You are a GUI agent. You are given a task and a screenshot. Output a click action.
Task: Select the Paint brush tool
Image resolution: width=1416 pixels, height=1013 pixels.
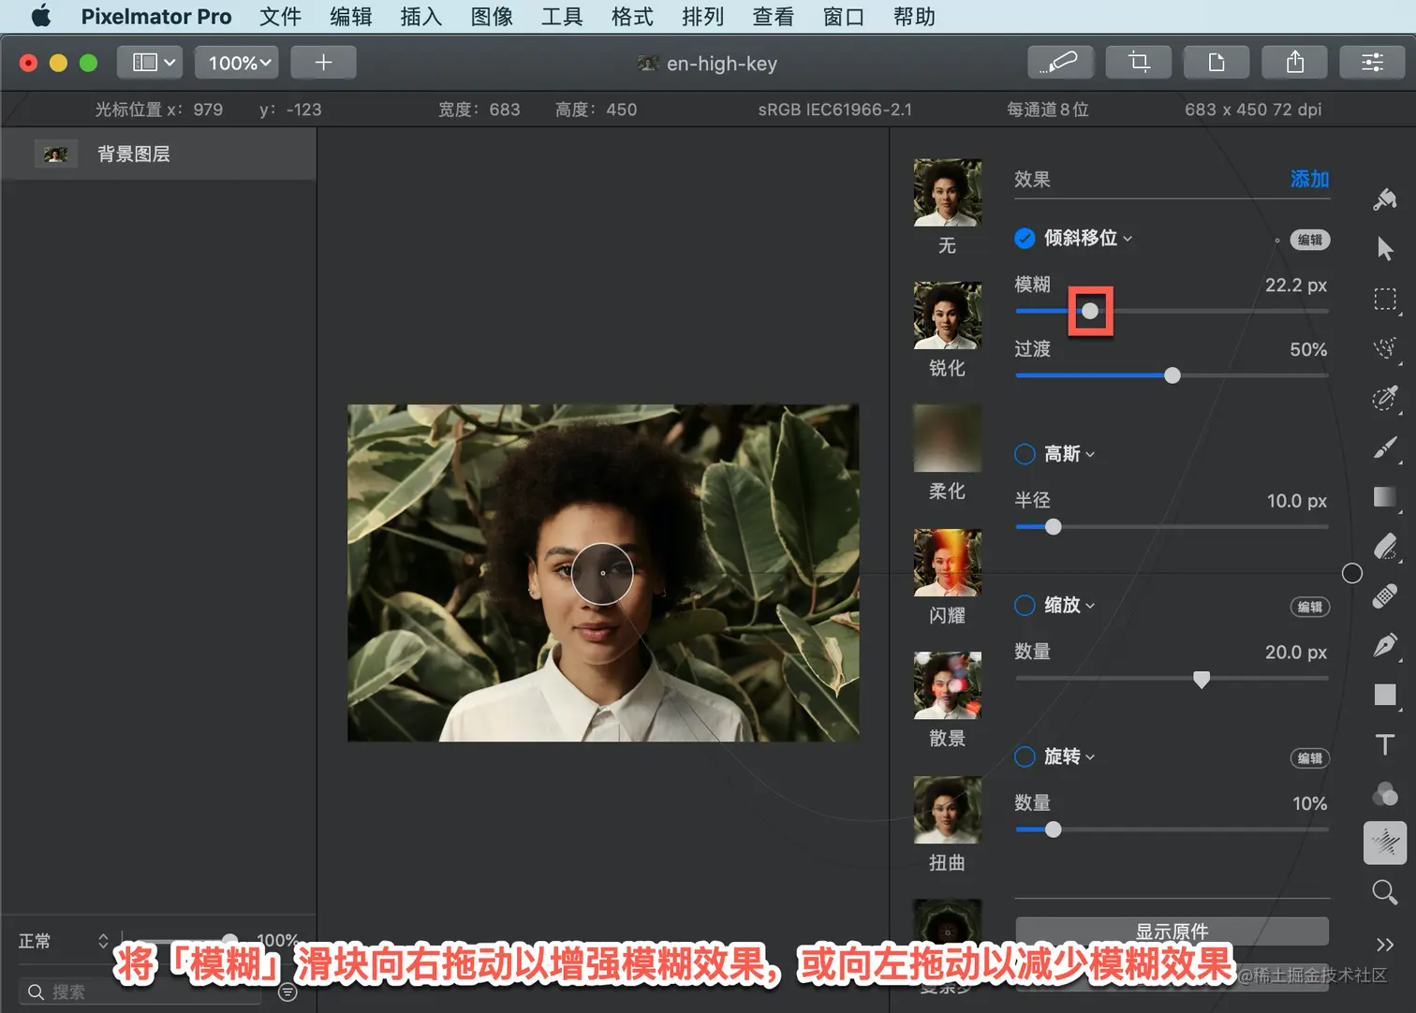click(x=1385, y=448)
